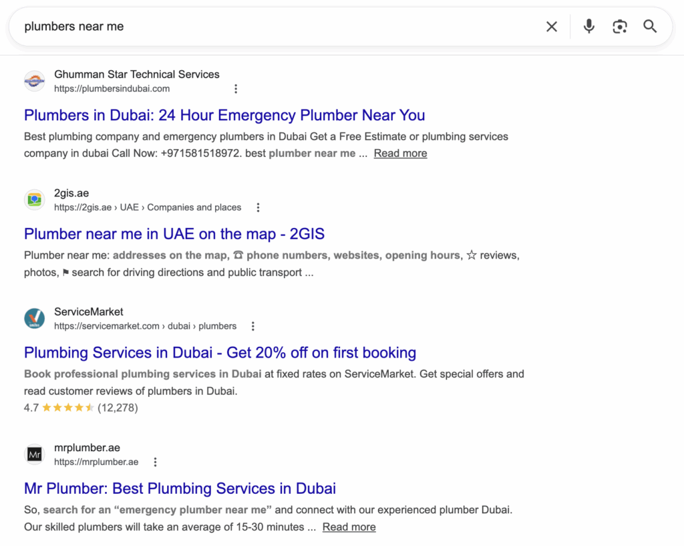Open options menu for Ghumman Star result
Image resolution: width=684 pixels, height=546 pixels.
236,88
